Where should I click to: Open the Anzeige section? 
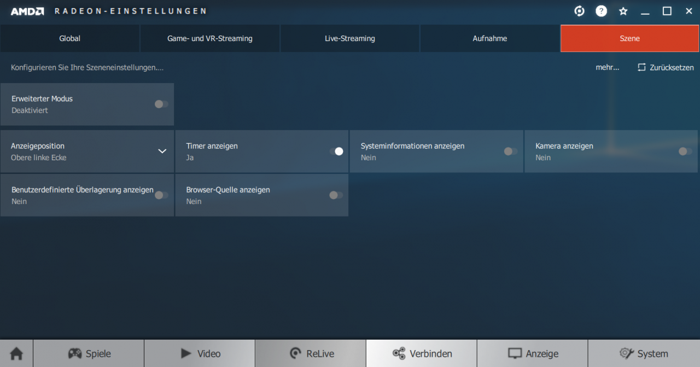click(x=533, y=353)
